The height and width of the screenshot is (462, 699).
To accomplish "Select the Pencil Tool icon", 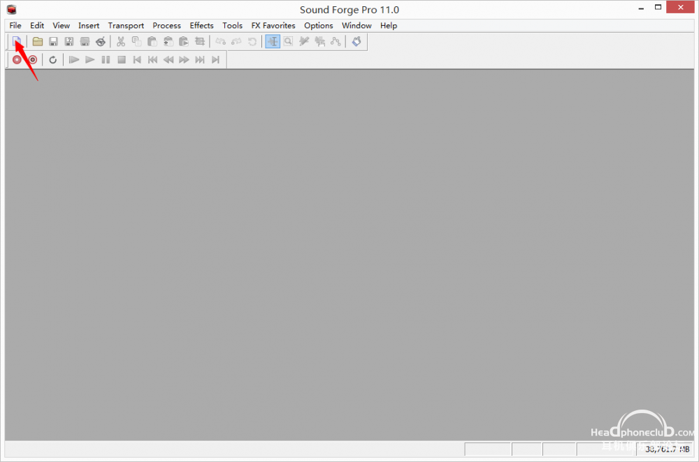I will click(x=304, y=41).
